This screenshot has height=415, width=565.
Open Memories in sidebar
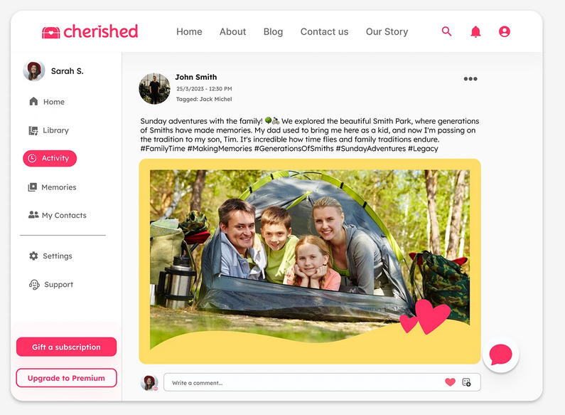click(x=53, y=187)
